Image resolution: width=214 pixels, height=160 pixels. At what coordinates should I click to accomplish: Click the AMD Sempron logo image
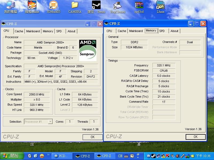(88, 50)
